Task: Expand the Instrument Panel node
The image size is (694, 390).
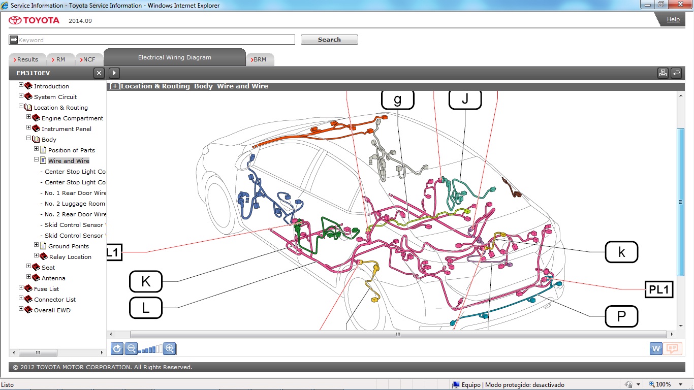Action: tap(29, 128)
